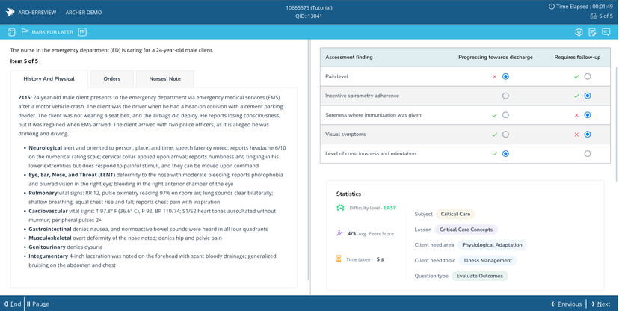Screen dimensions: 619x311
Task: Select Pain level progressing towards discharge
Action: (506, 76)
